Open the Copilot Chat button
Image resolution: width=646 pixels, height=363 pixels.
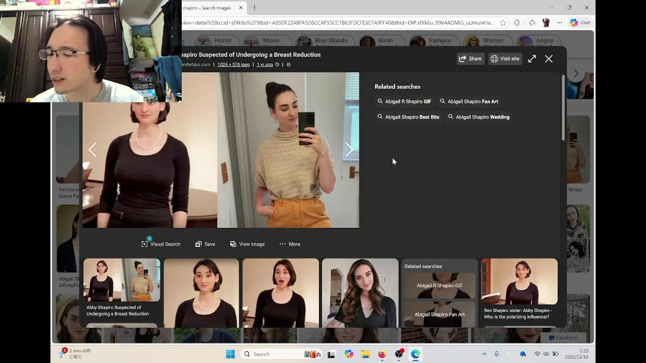579,23
